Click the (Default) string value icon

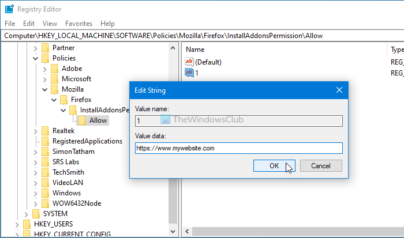click(x=189, y=62)
